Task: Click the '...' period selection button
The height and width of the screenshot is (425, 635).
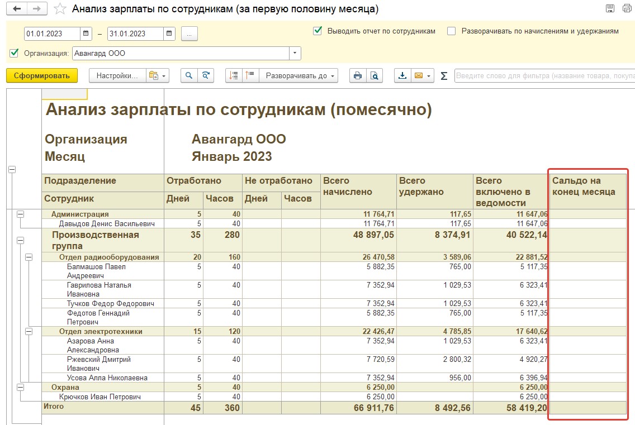Action: (189, 34)
